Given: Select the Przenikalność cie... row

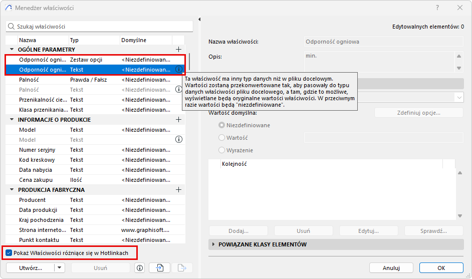Looking at the screenshot, I should pos(95,100).
